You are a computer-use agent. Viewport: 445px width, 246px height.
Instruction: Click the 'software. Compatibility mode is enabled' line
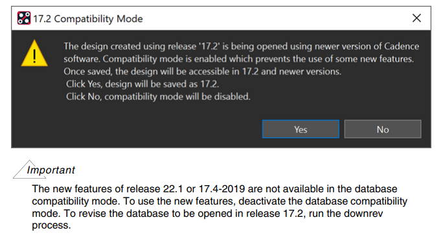tap(238, 59)
